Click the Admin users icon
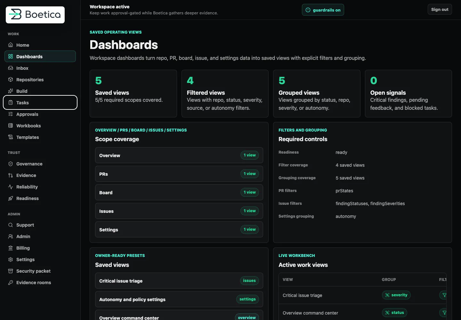461x320 pixels. pos(11,236)
